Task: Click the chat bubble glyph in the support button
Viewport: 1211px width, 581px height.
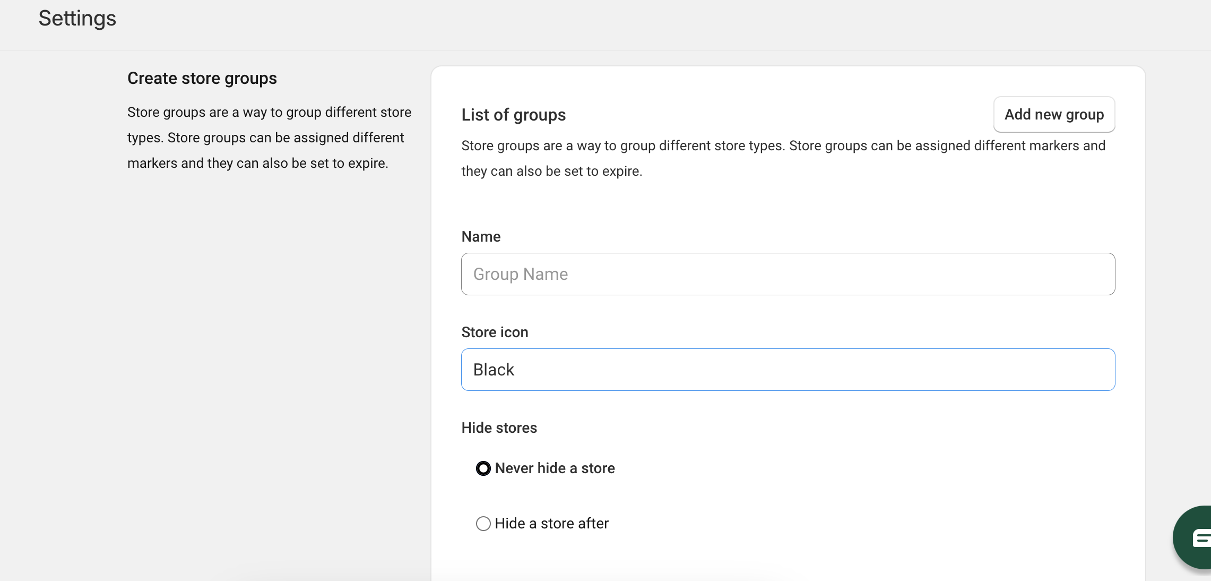Action: pyautogui.click(x=1201, y=539)
